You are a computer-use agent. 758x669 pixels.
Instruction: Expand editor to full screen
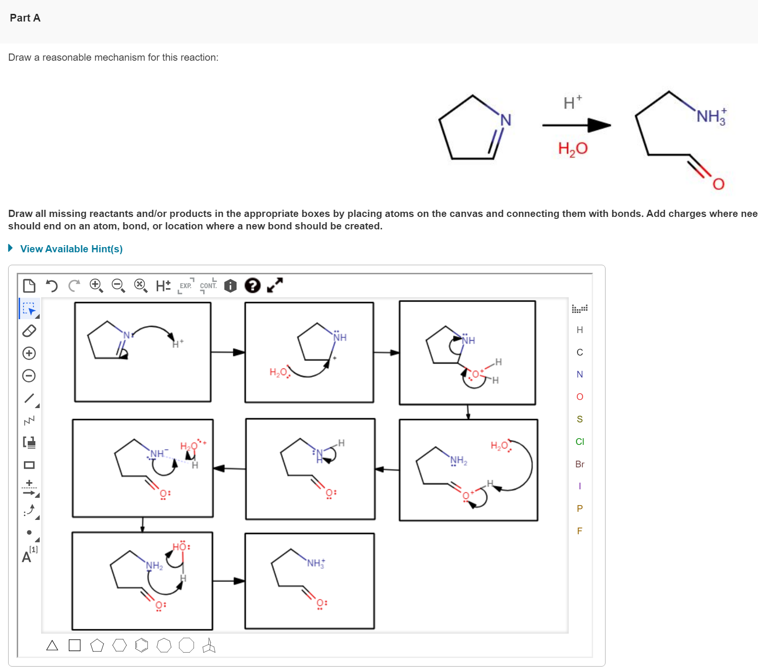click(275, 285)
